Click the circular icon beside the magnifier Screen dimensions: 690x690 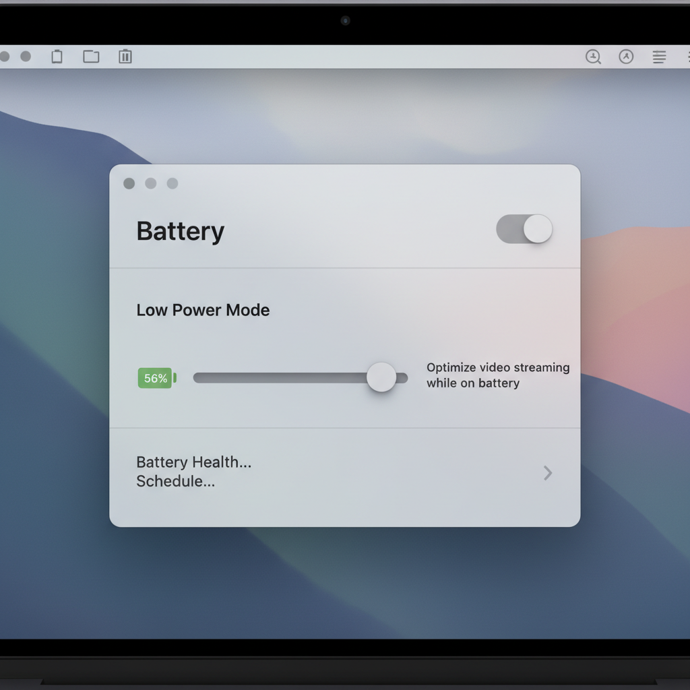click(626, 57)
